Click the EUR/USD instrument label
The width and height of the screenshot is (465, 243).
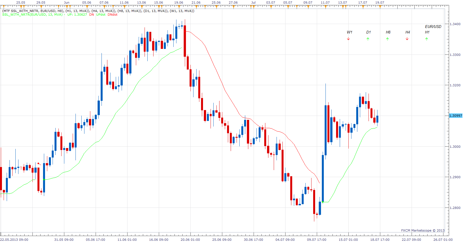(433, 27)
